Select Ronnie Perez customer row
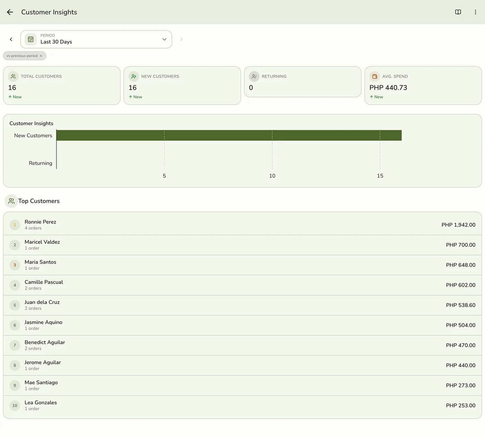Viewport: 485px width, 437px height. pos(242,225)
